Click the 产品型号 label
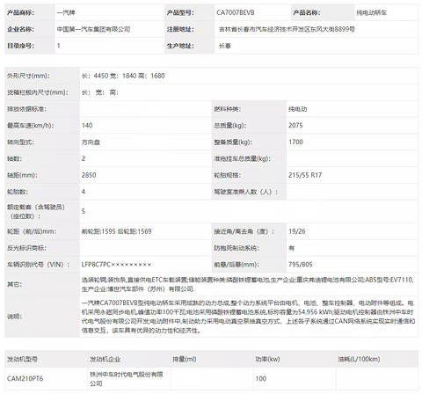 coord(180,12)
